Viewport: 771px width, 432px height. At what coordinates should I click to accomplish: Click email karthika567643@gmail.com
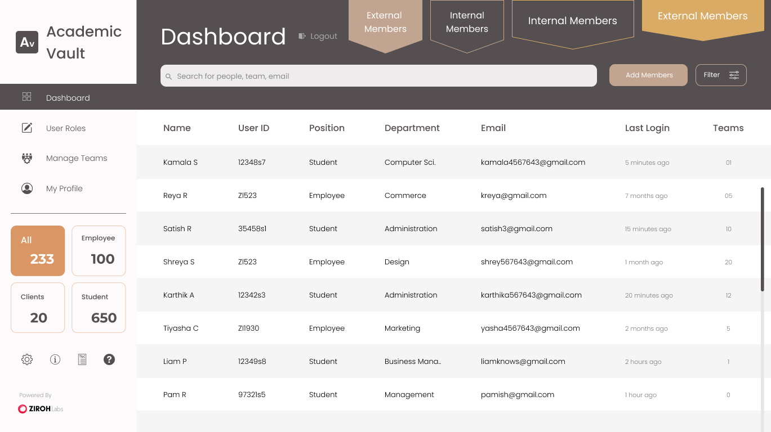(x=531, y=295)
